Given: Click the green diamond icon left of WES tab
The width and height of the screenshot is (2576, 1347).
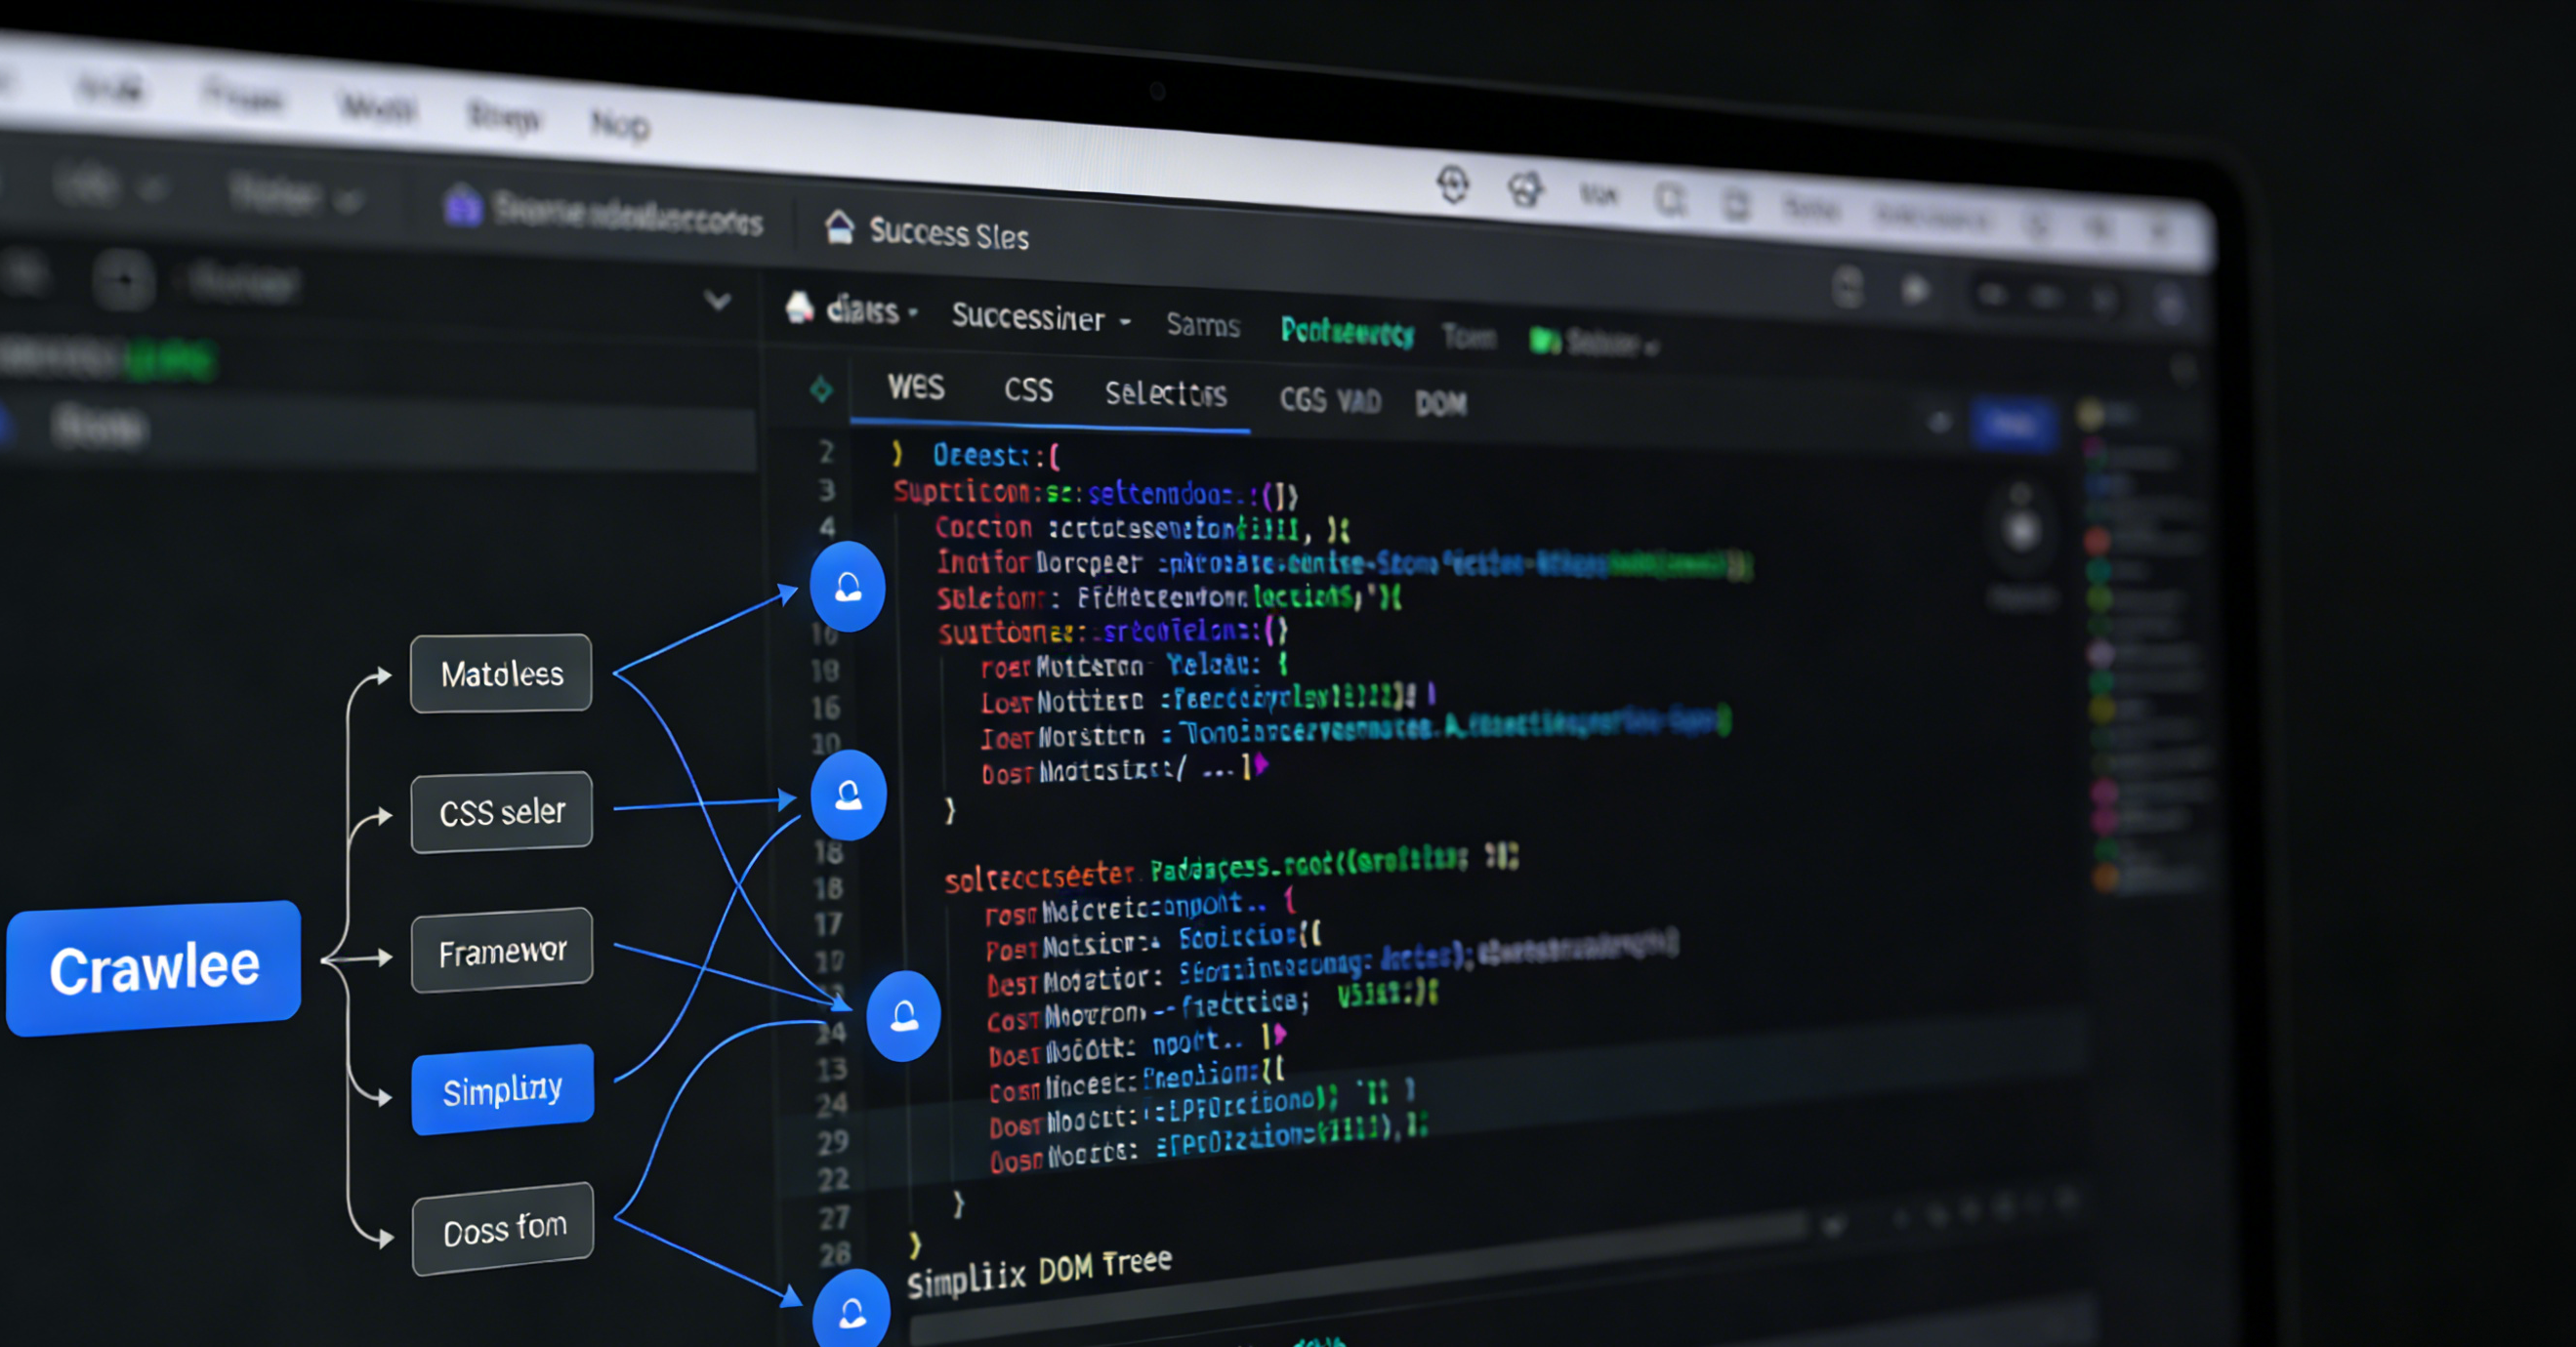Looking at the screenshot, I should click(x=821, y=388).
